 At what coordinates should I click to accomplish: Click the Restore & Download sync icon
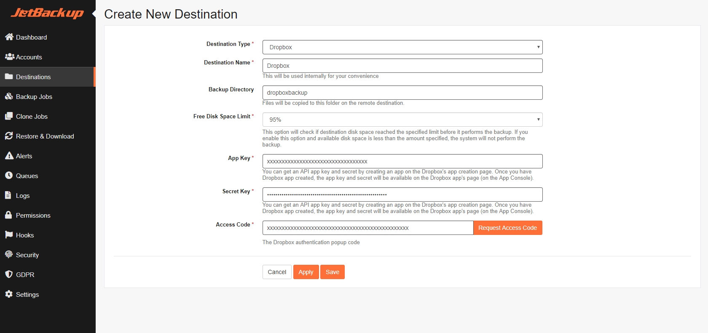tap(9, 136)
